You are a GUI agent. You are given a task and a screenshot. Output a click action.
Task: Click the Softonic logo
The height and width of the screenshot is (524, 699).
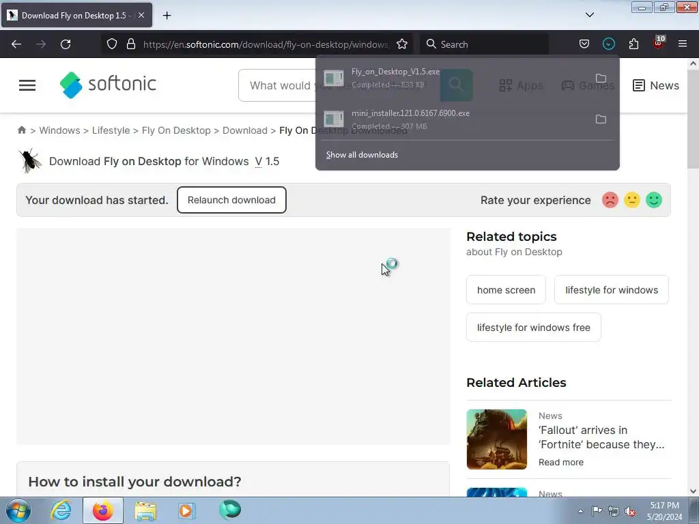coord(108,85)
